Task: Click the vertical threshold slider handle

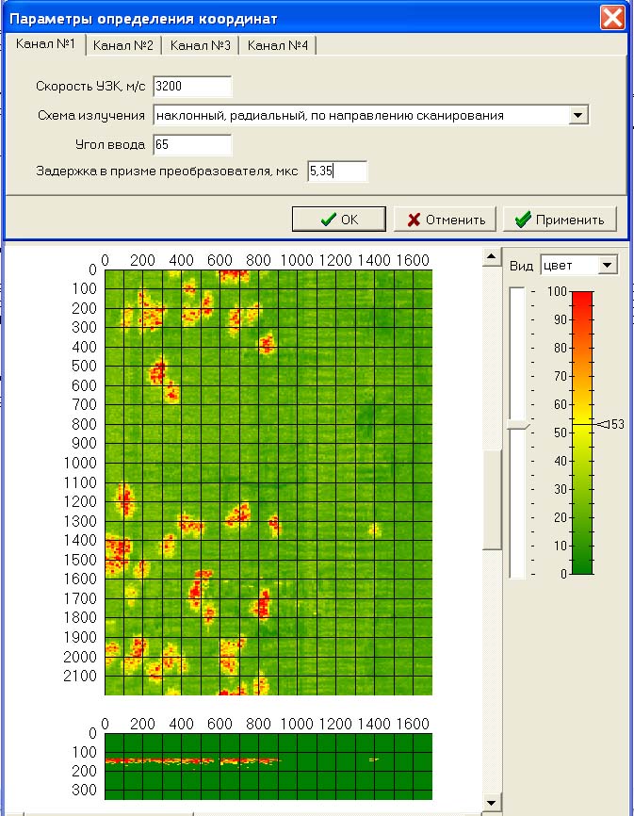Action: click(x=518, y=425)
